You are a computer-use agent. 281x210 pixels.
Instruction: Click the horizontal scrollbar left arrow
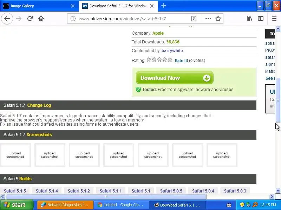2,196
